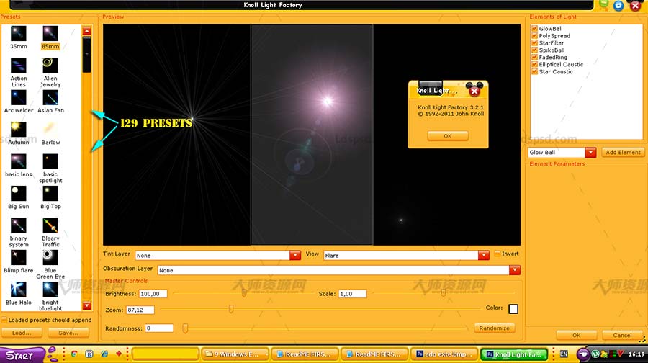Click the Brightness value input field
Image resolution: width=648 pixels, height=363 pixels.
(x=154, y=294)
